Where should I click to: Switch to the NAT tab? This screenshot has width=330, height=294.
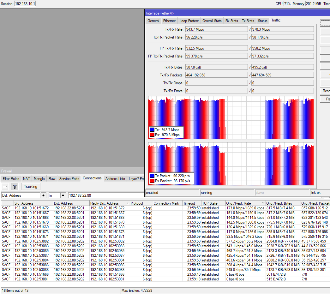[27, 179]
